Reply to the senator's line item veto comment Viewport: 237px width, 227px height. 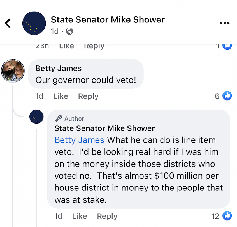tap(107, 216)
